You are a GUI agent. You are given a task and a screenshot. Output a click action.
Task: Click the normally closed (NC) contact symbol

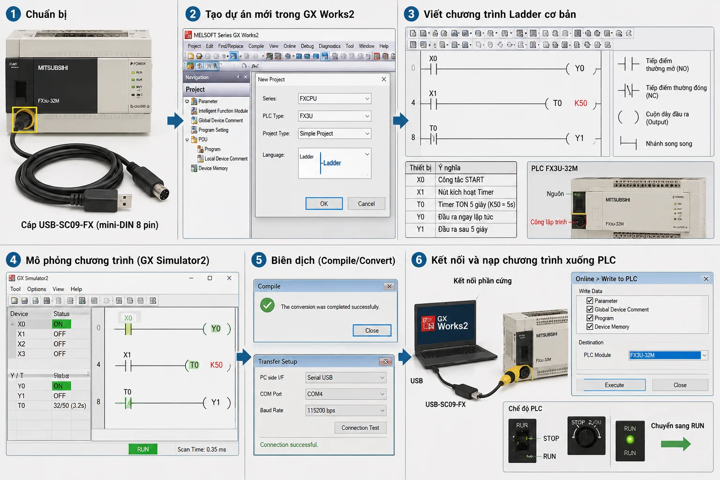[x=628, y=90]
